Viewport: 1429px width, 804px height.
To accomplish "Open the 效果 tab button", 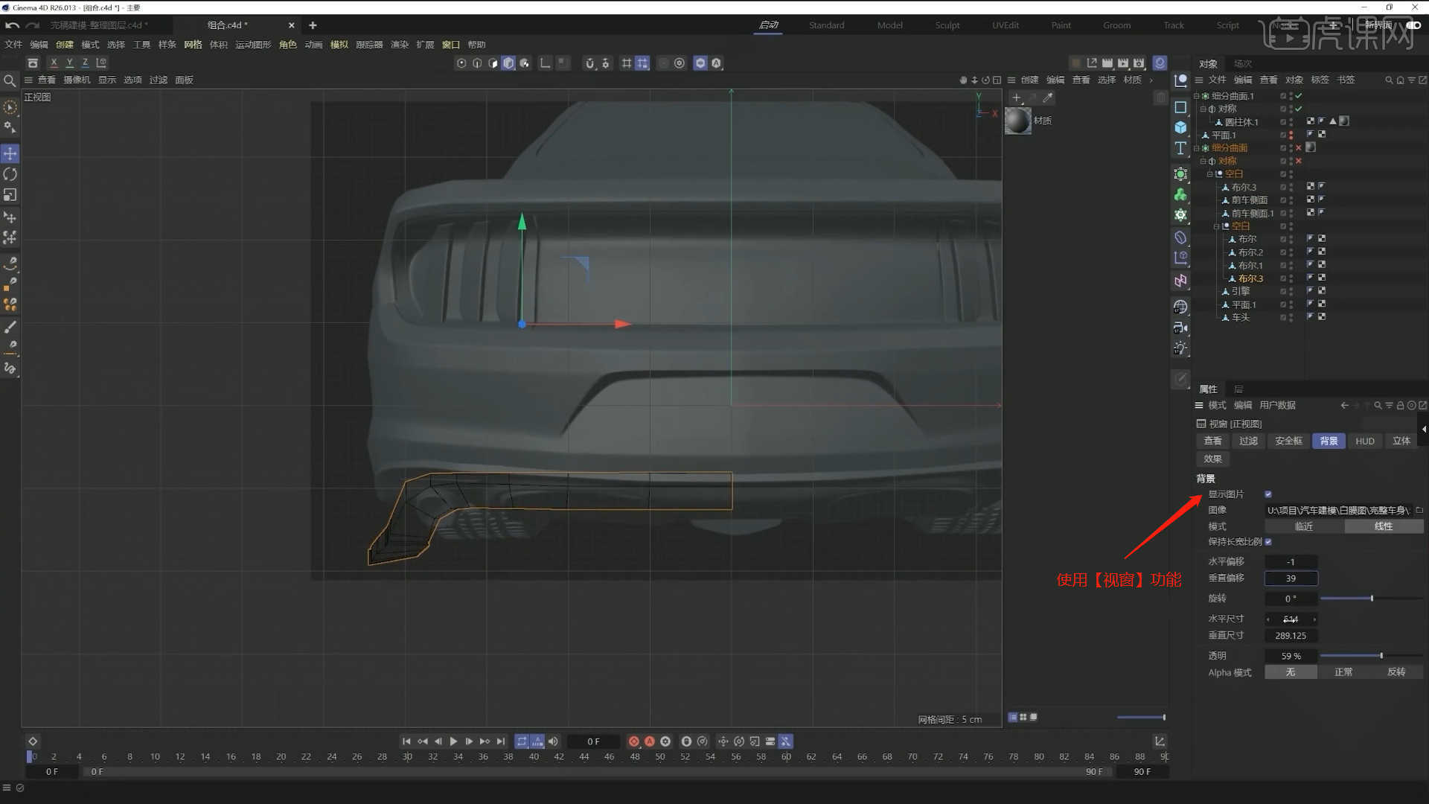I will pyautogui.click(x=1213, y=459).
